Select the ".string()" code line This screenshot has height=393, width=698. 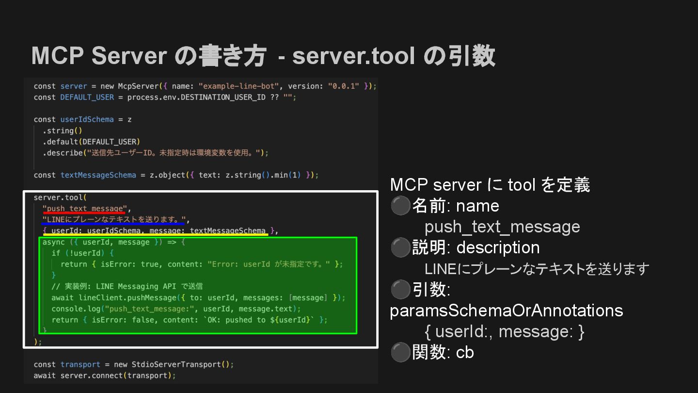tap(63, 131)
